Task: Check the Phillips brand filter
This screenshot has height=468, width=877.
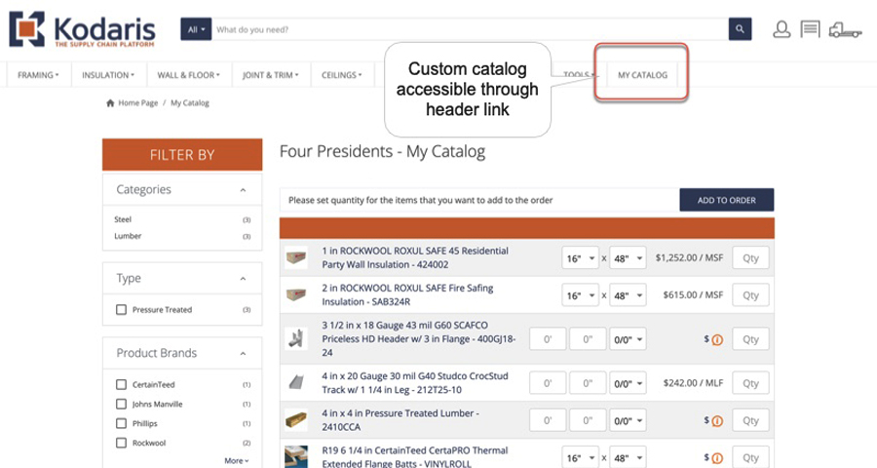Action: (x=121, y=424)
